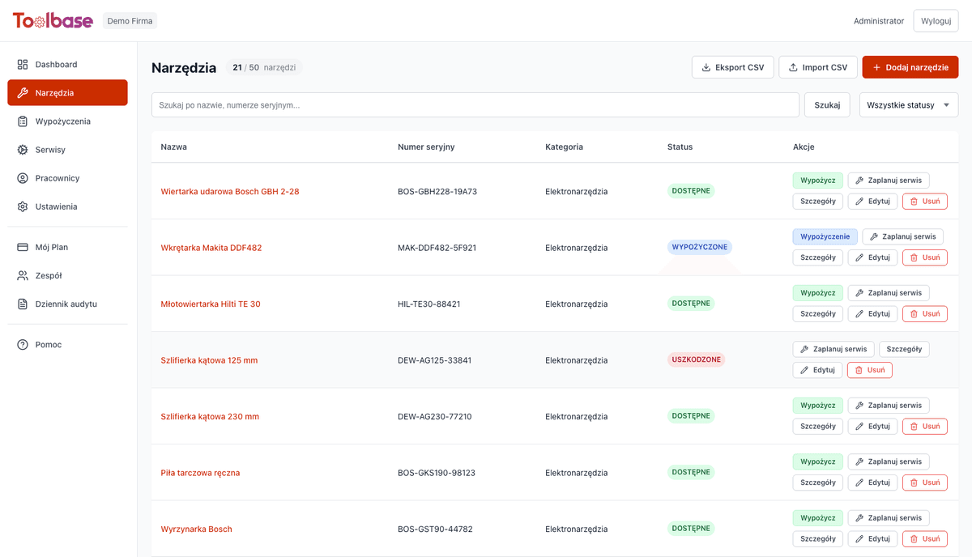Open Dziennik audytu document icon
The height and width of the screenshot is (557, 972).
pyautogui.click(x=23, y=304)
